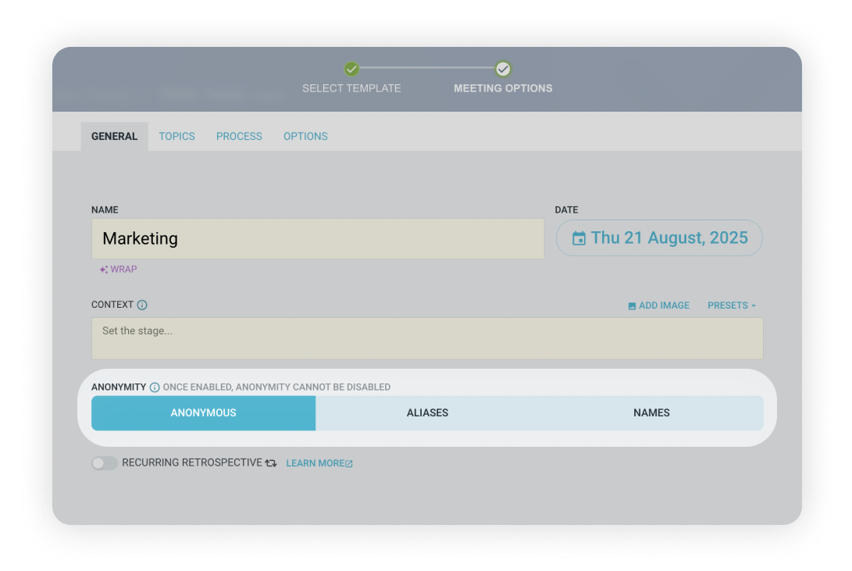
Task: Select the Anonymous anonymity option
Action: 203,413
